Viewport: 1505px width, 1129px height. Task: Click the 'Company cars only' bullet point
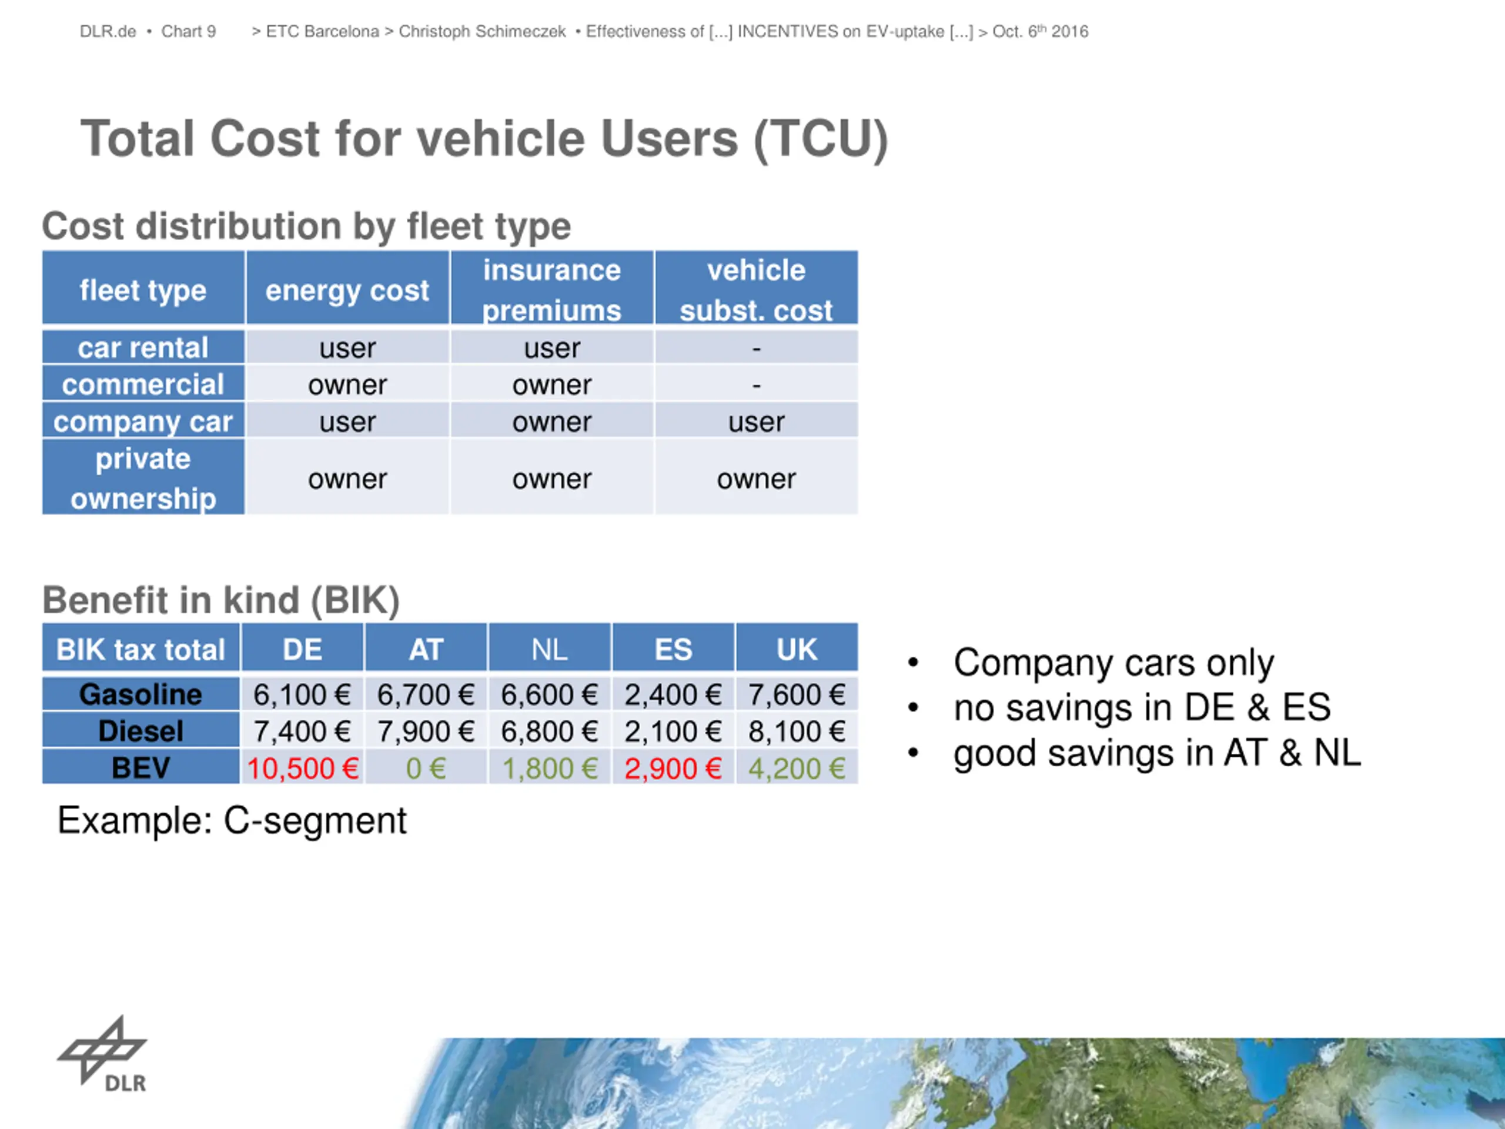[1113, 662]
